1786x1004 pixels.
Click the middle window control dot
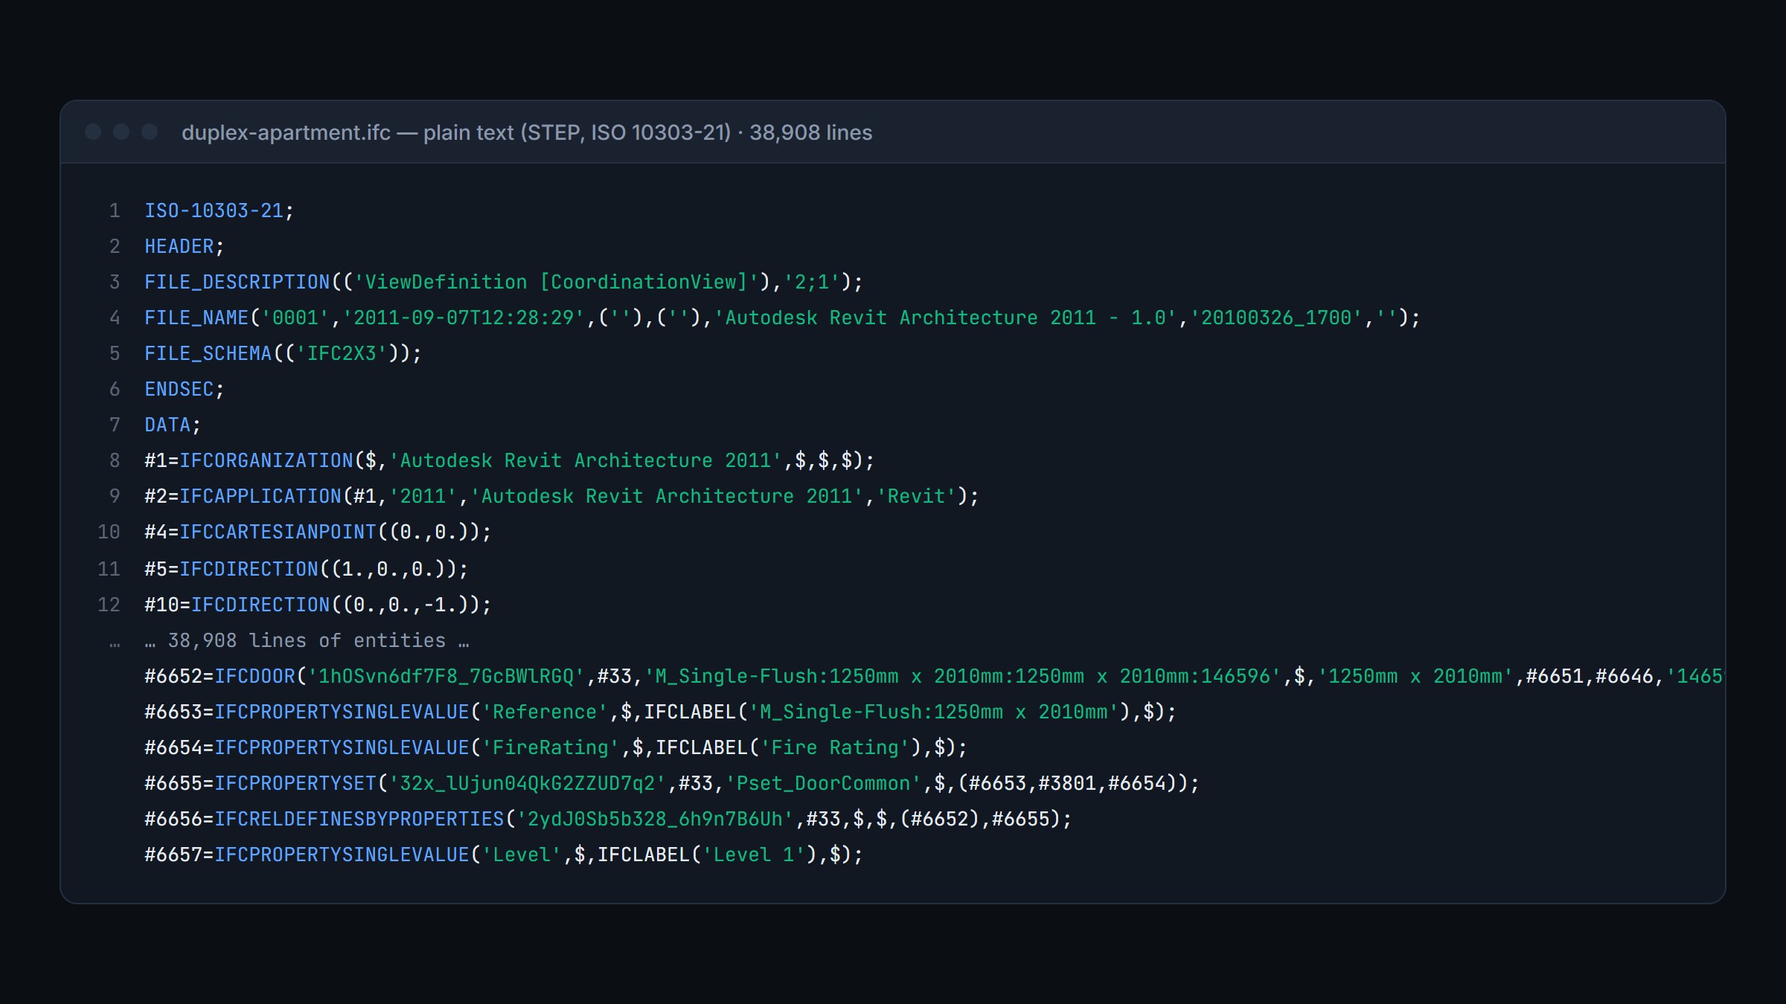click(121, 132)
